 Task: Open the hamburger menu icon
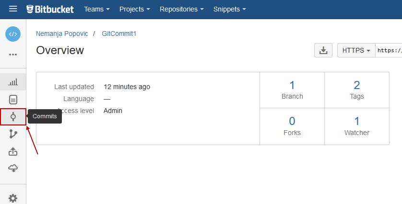pyautogui.click(x=13, y=9)
